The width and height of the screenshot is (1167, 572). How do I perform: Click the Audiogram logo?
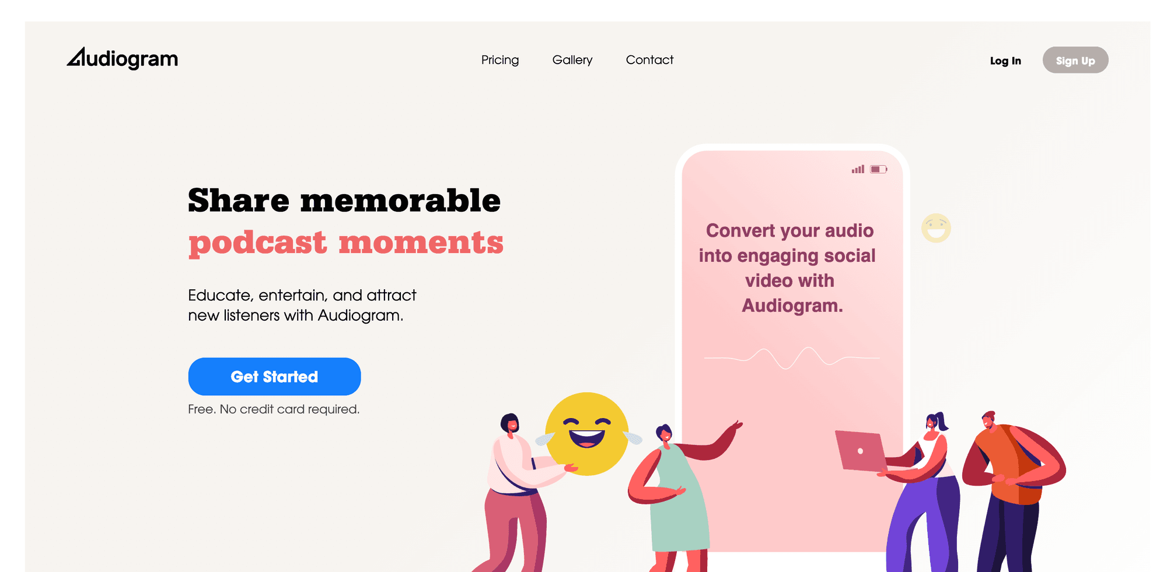click(x=122, y=58)
